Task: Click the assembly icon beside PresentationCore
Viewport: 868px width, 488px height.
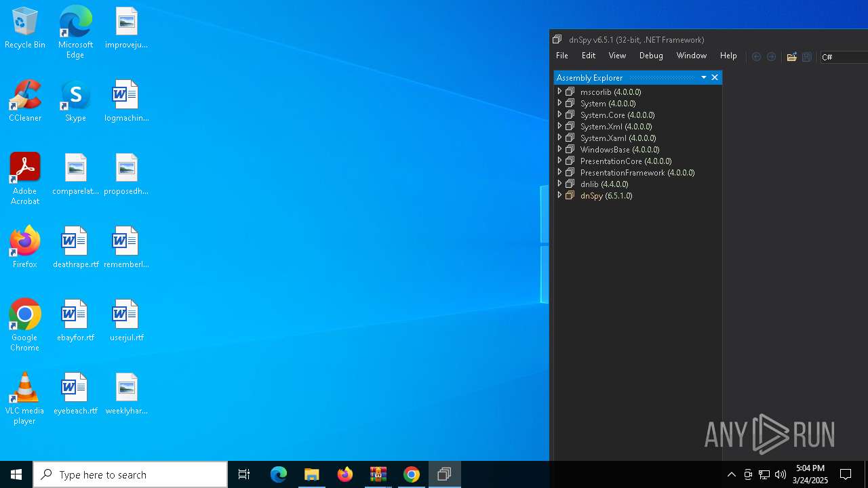Action: click(570, 161)
